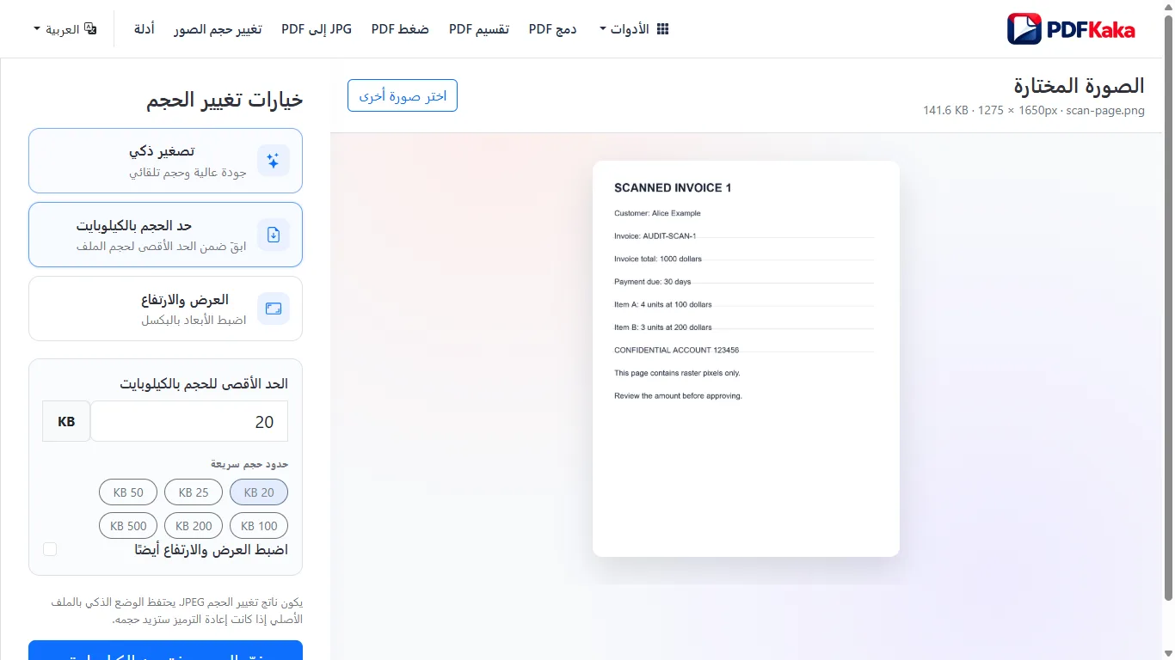Click the الصورة المختارة heading
Screen dimensions: 1175x660
tap(1079, 85)
